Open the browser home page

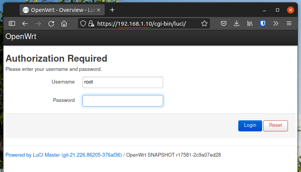pos(64,23)
